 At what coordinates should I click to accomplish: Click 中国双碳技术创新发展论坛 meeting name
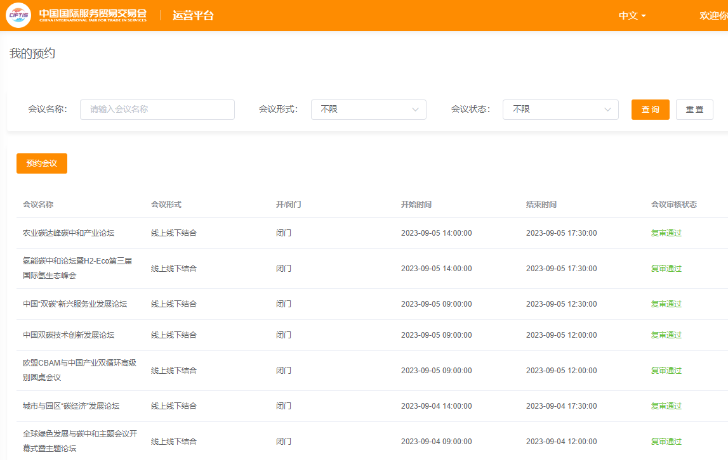pos(69,335)
